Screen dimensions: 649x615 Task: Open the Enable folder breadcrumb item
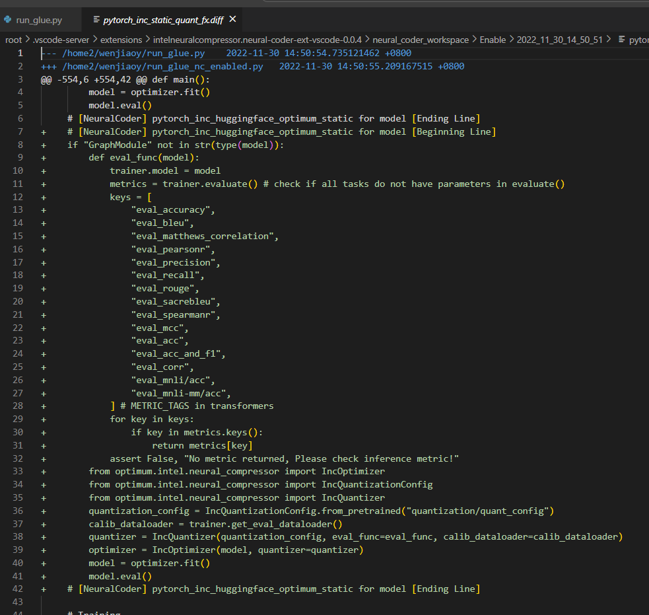(x=493, y=40)
